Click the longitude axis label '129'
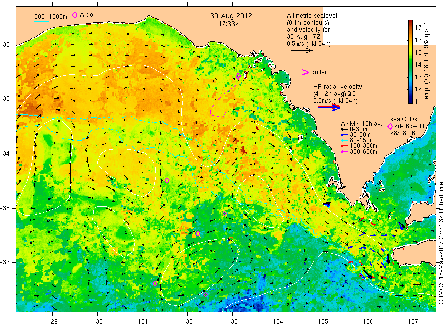The height and width of the screenshot is (328, 447). pos(53,322)
